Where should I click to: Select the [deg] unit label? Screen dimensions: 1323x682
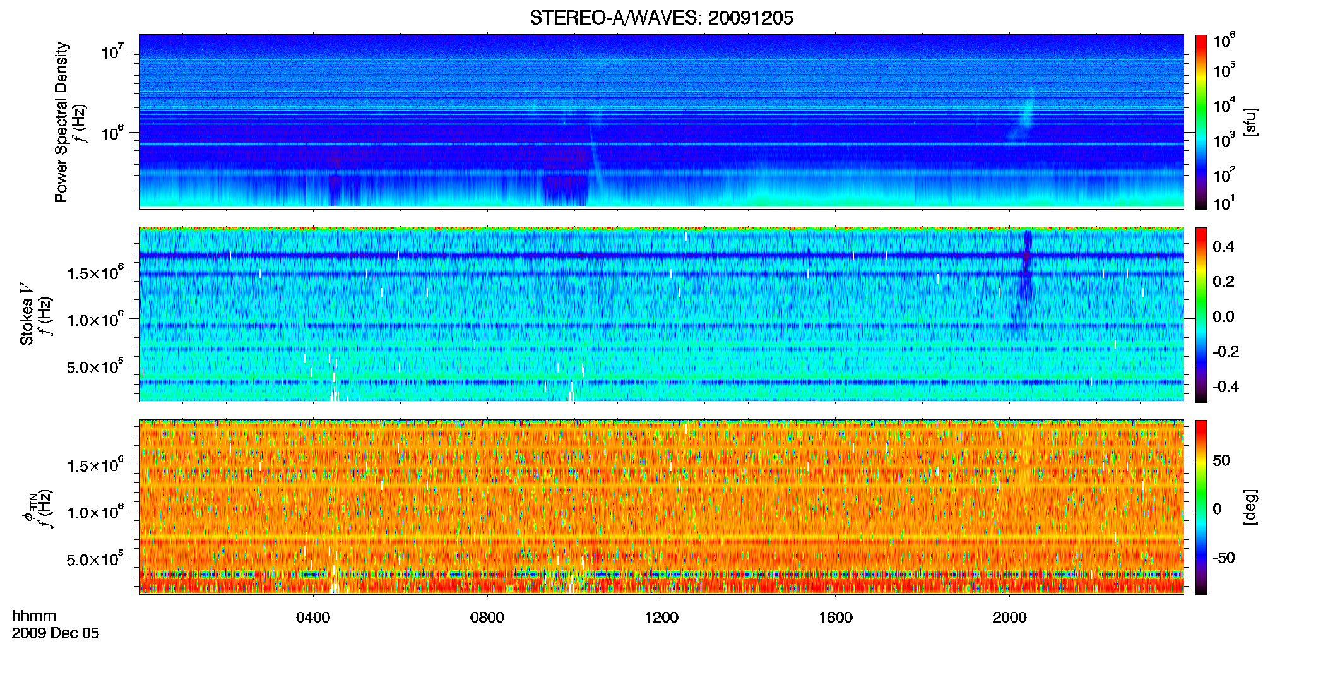click(1251, 507)
